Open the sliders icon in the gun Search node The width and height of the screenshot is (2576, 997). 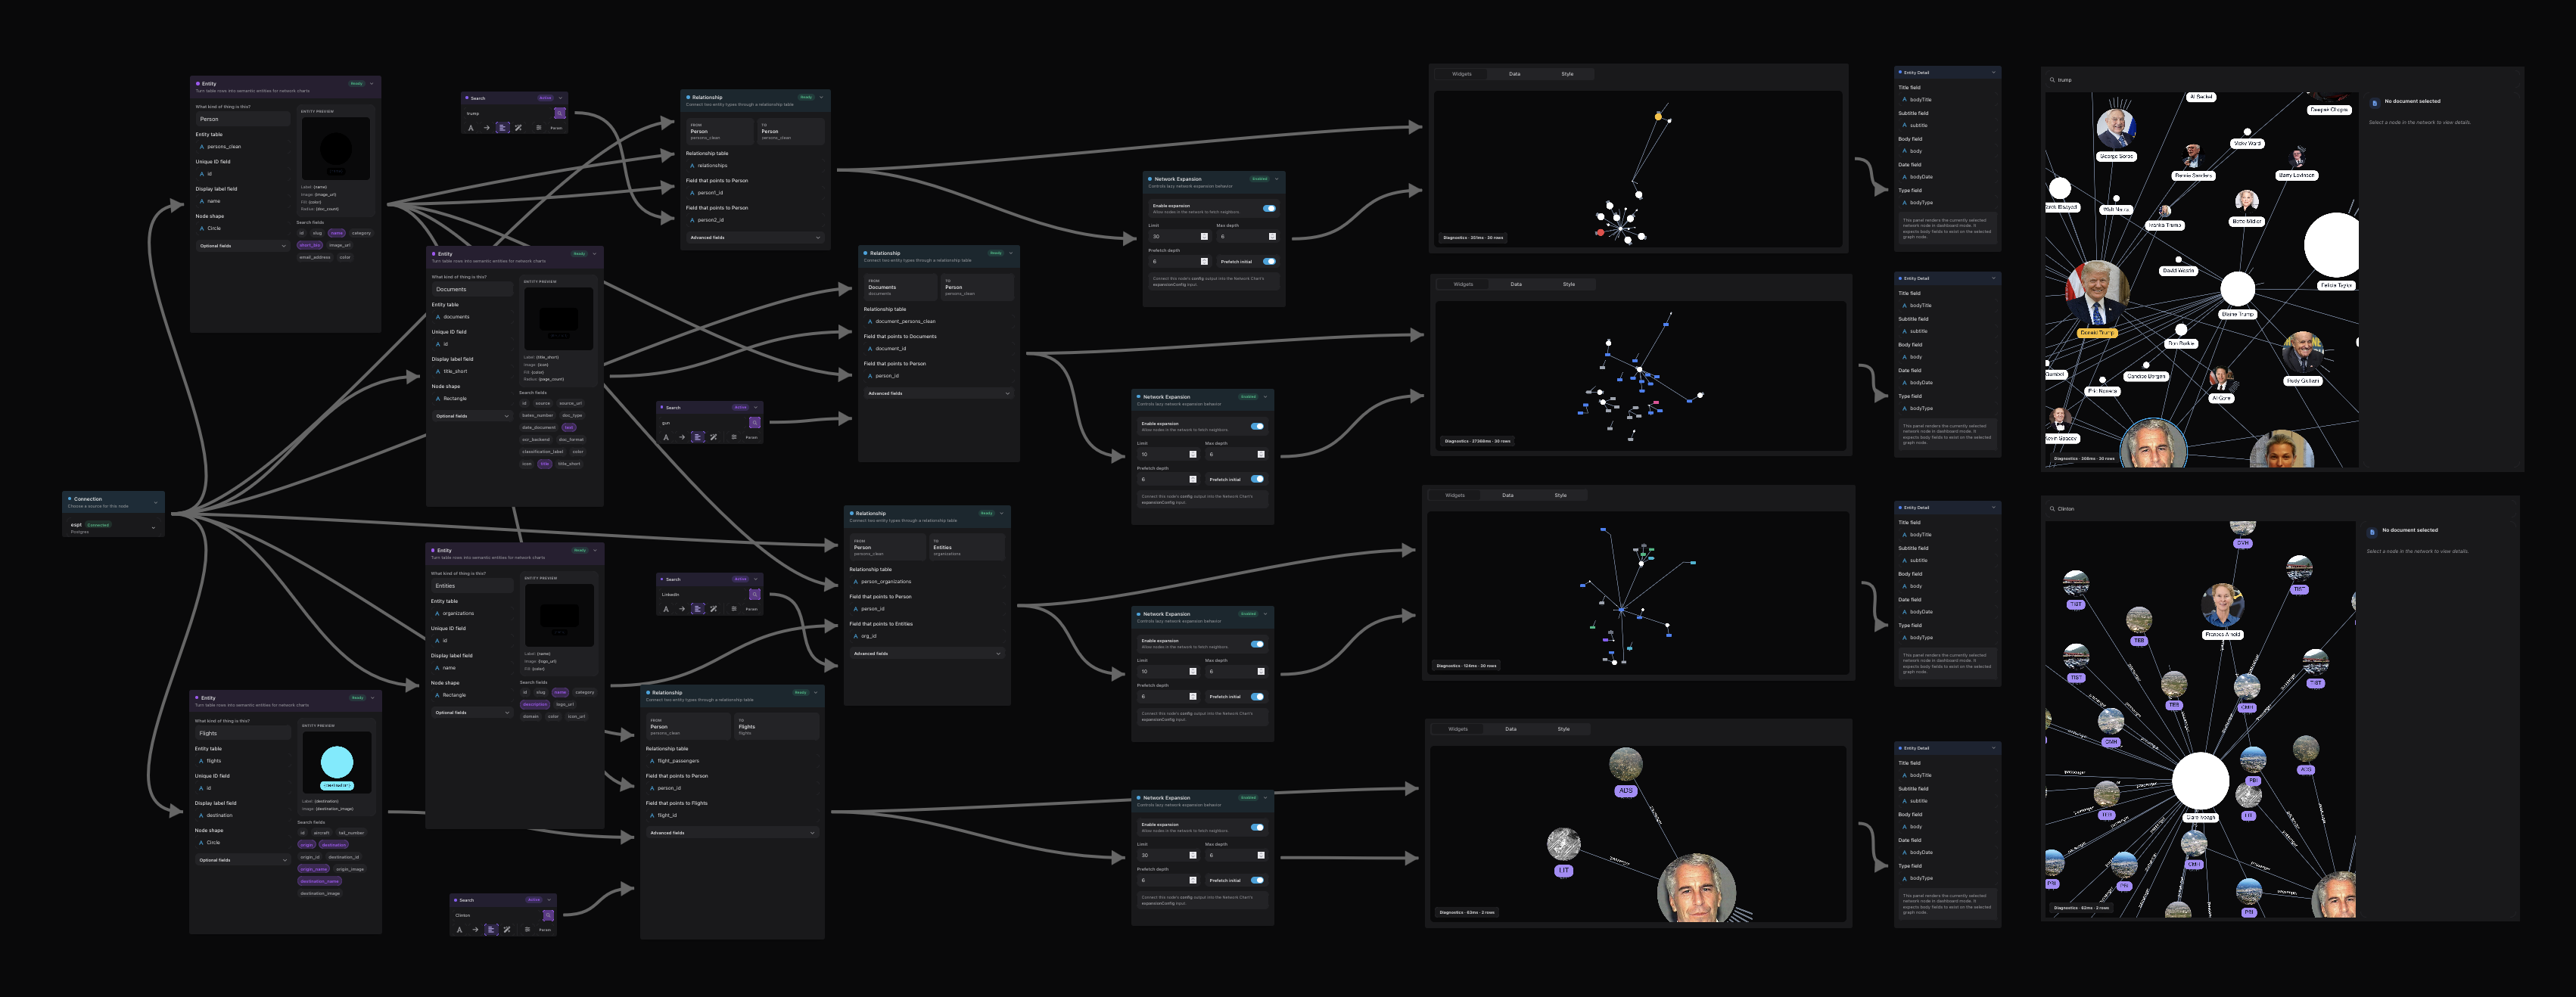[734, 437]
